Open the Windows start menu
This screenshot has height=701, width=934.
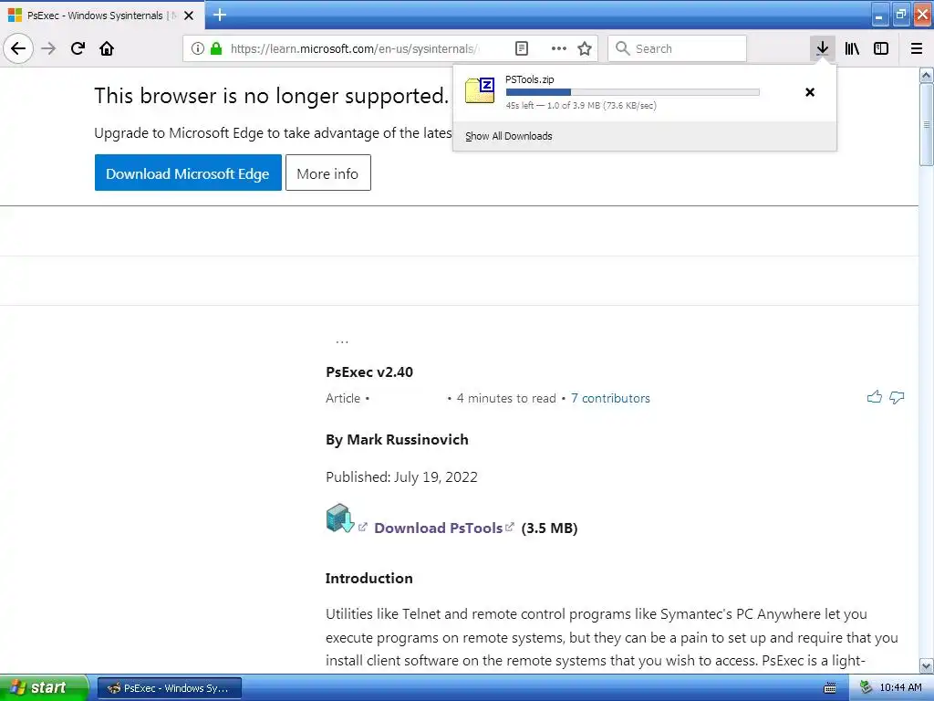pos(44,688)
